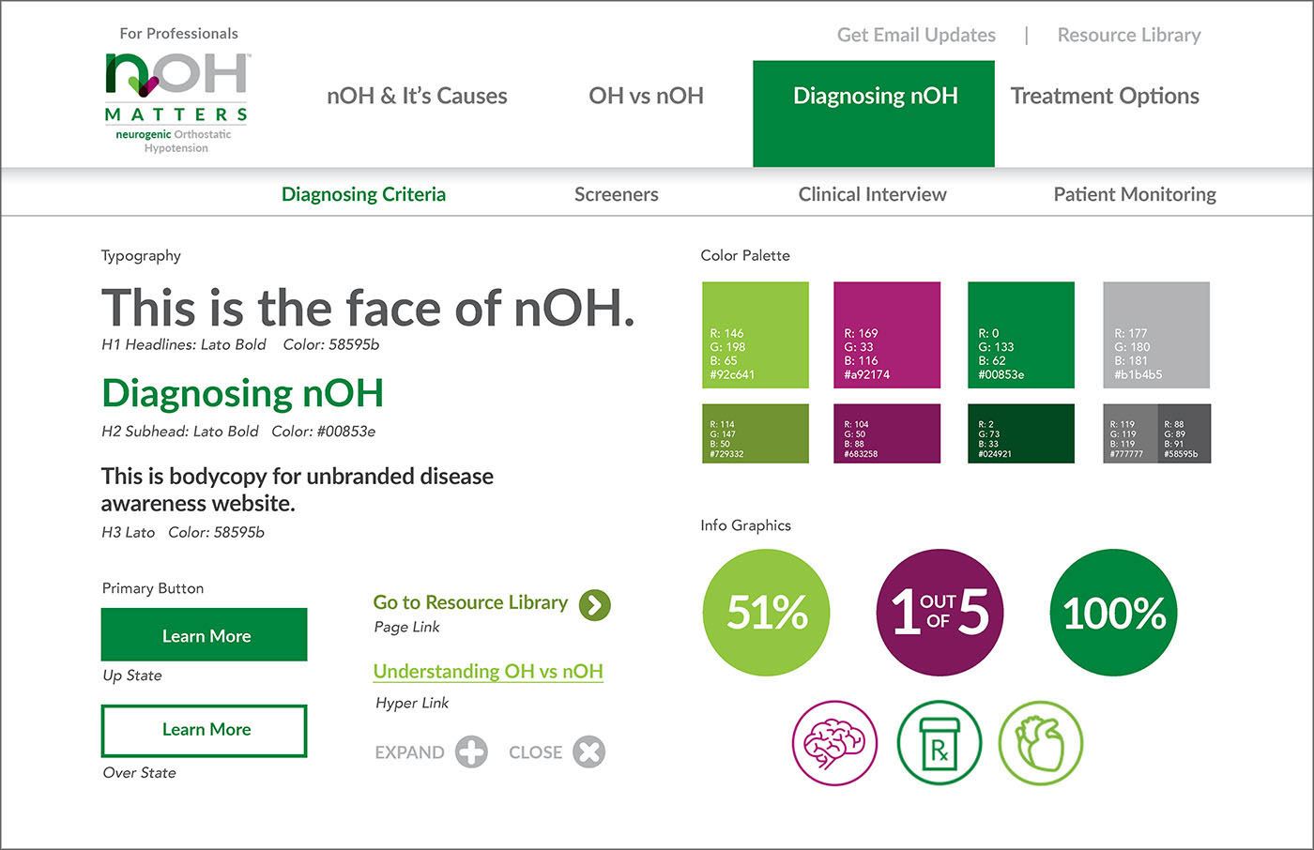Pick the olive green #729332 swatch
Image resolution: width=1314 pixels, height=850 pixels.
756,433
